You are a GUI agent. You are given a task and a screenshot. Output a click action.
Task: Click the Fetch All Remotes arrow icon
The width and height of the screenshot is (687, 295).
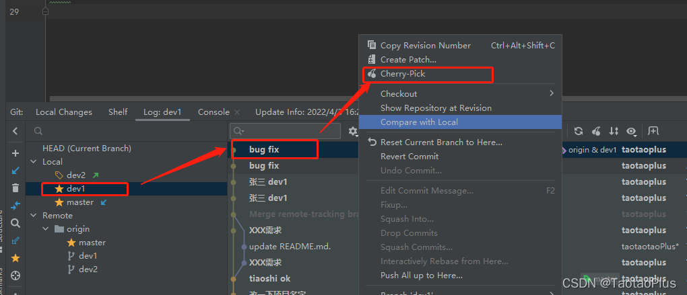pyautogui.click(x=15, y=241)
